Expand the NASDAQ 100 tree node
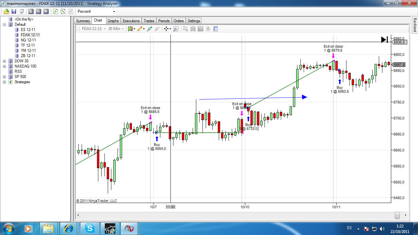The image size is (418, 235). pyautogui.click(x=5, y=66)
